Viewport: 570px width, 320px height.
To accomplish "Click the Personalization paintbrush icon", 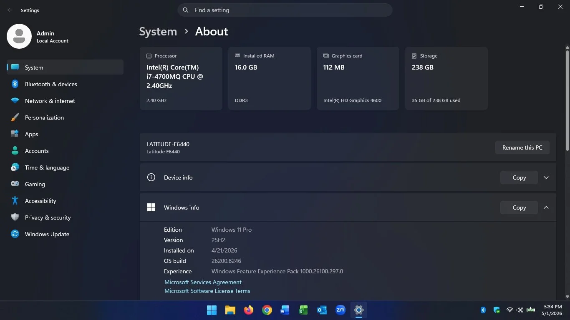I will tap(15, 117).
